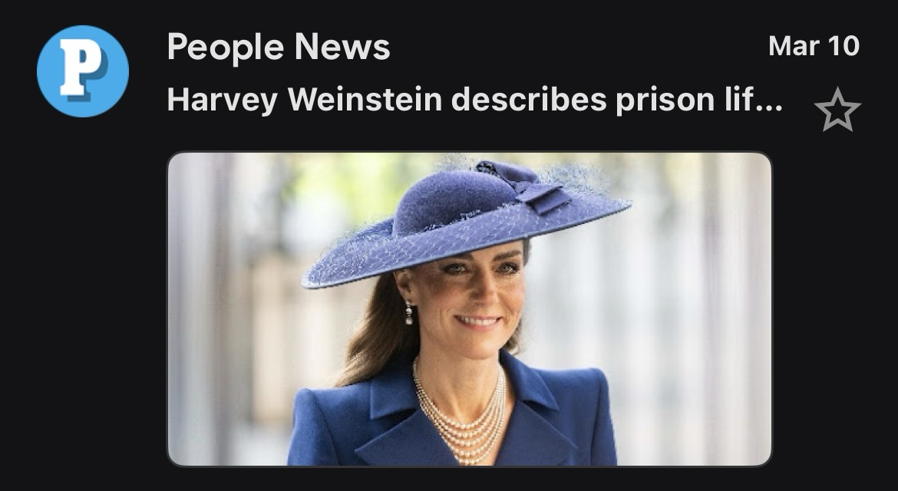Click the Mar 10 date label

814,46
